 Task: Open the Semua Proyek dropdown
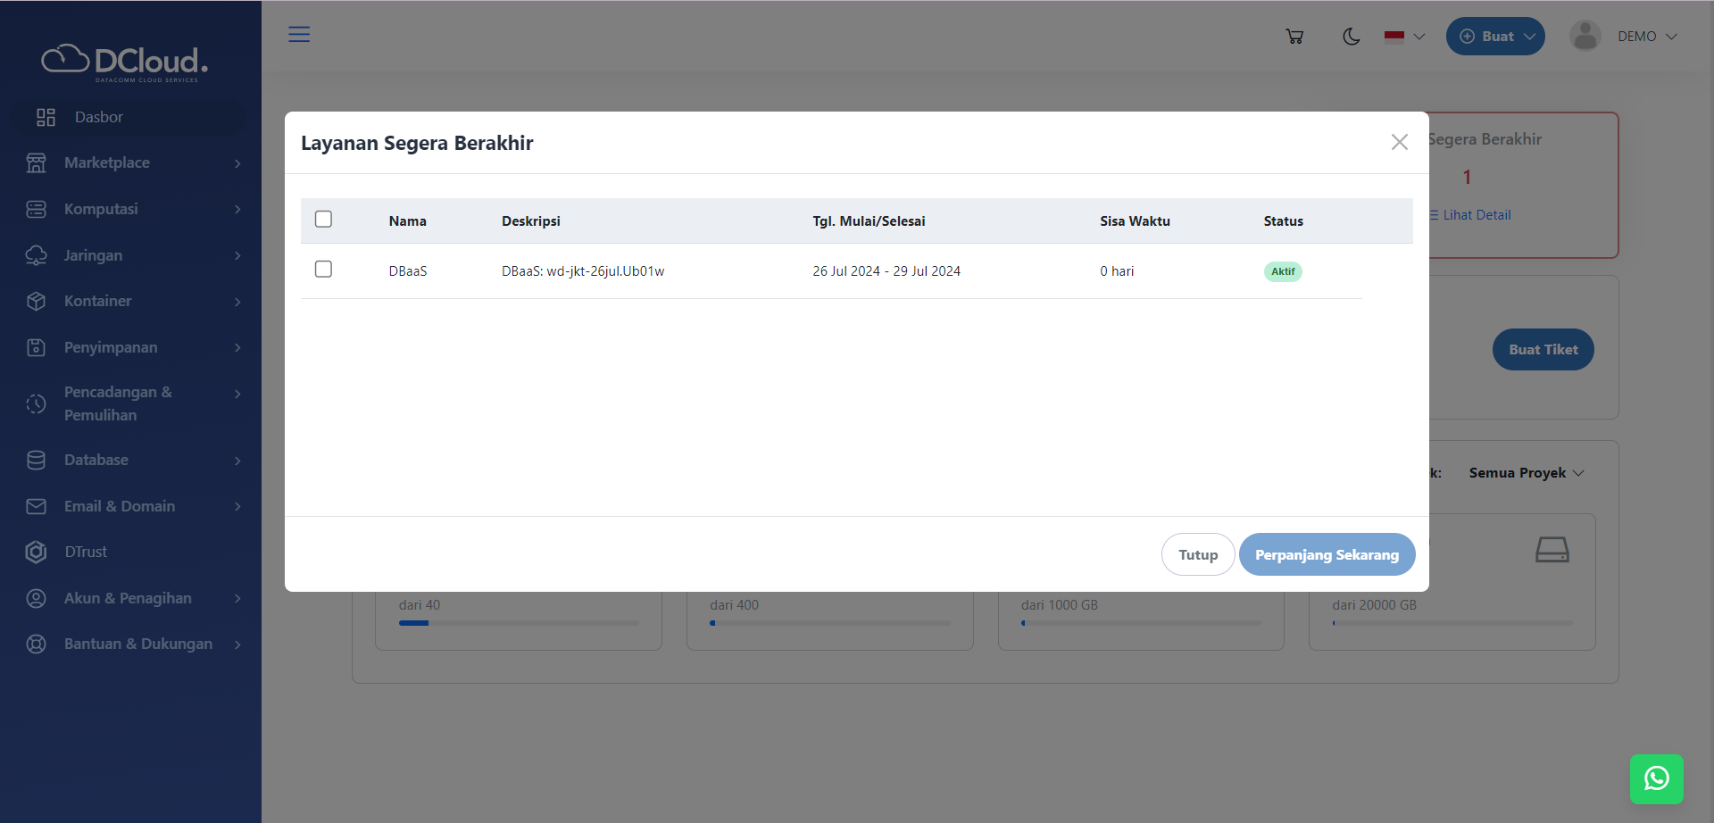pos(1526,473)
